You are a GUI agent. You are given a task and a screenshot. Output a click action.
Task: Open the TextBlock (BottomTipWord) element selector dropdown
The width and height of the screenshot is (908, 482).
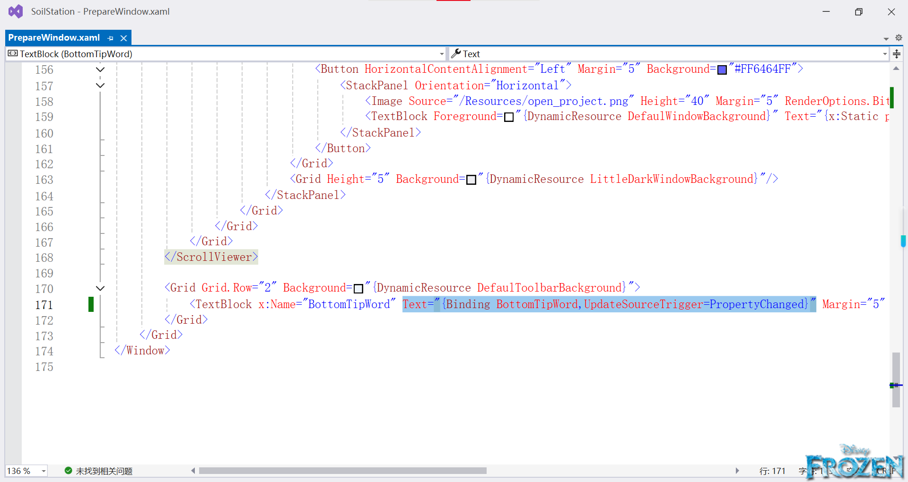[x=441, y=53]
